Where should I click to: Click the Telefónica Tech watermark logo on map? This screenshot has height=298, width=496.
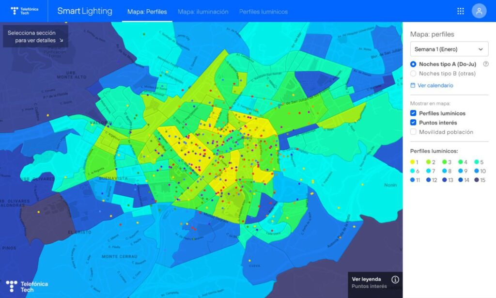point(27,286)
